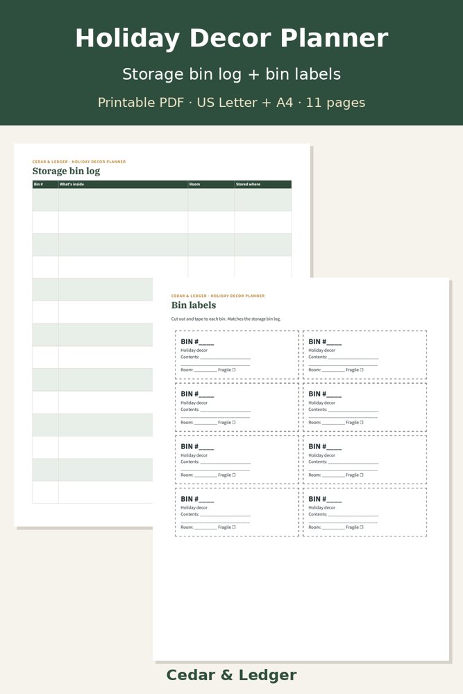
Task: Click the "Room" table column header
Action: pyautogui.click(x=211, y=184)
